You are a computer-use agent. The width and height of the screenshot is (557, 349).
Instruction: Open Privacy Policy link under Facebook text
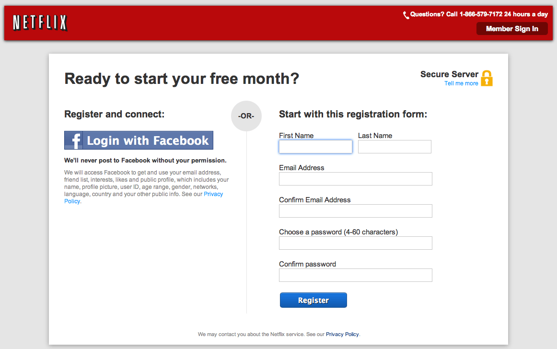coord(143,198)
